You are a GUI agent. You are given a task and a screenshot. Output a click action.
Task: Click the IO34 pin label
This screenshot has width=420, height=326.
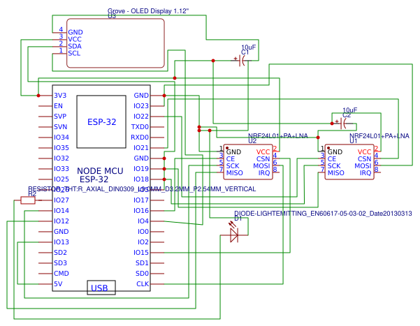coord(61,138)
